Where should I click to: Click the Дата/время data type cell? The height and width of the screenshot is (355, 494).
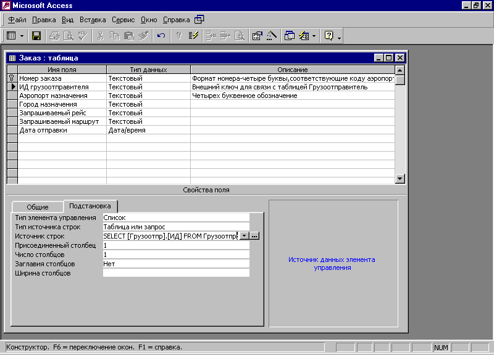148,130
